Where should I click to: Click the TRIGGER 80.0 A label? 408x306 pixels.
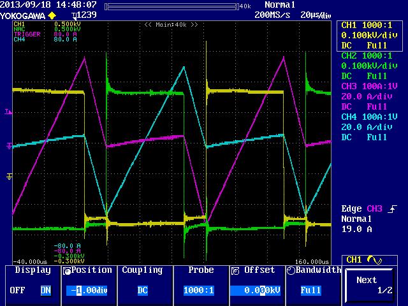45,34
